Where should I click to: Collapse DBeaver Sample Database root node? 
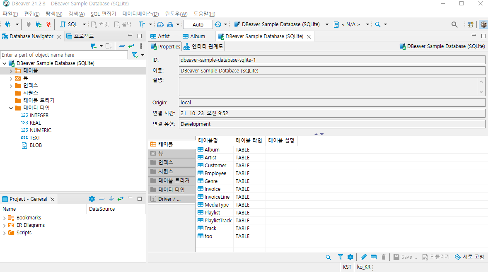tap(5, 63)
